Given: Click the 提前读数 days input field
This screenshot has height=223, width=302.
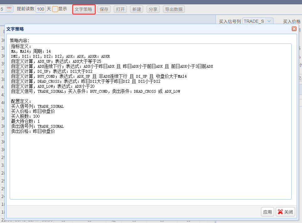Looking at the screenshot, I should click(x=40, y=9).
